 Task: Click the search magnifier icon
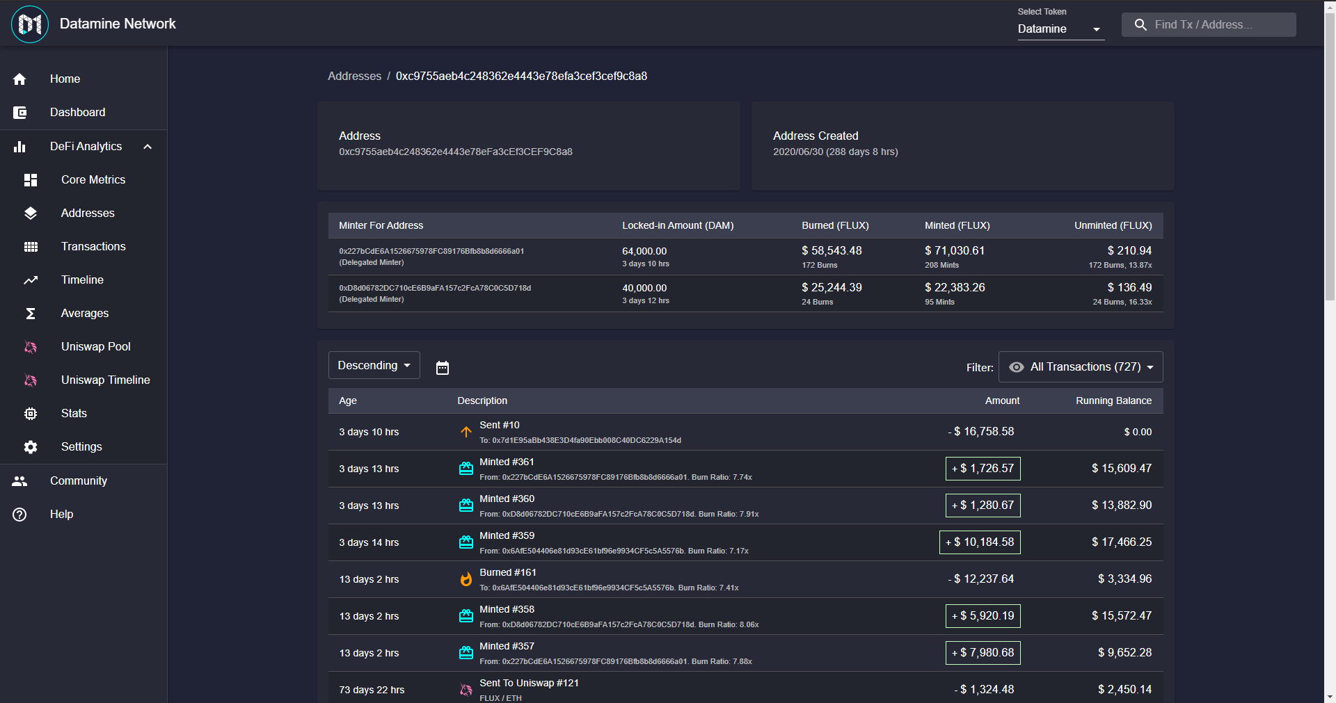(1140, 25)
